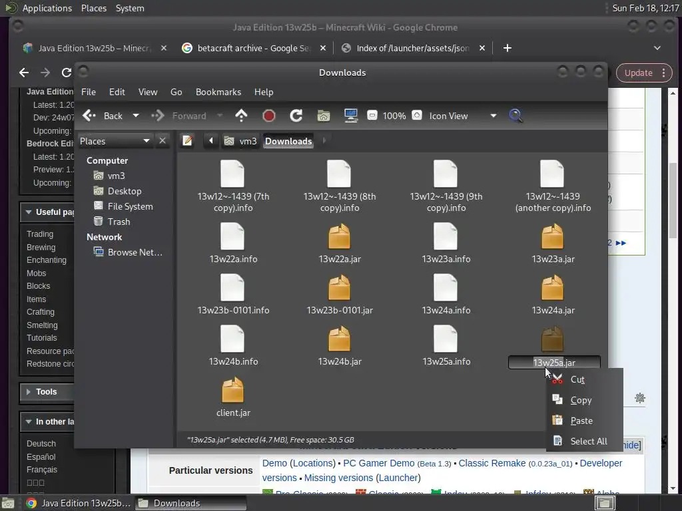Open the Home folder toolbar icon
The width and height of the screenshot is (682, 511).
coord(324,116)
